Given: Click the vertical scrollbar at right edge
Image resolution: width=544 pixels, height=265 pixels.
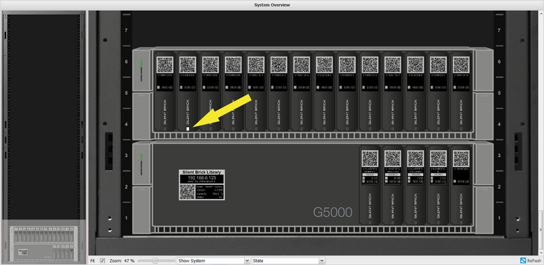Looking at the screenshot, I should 542,133.
